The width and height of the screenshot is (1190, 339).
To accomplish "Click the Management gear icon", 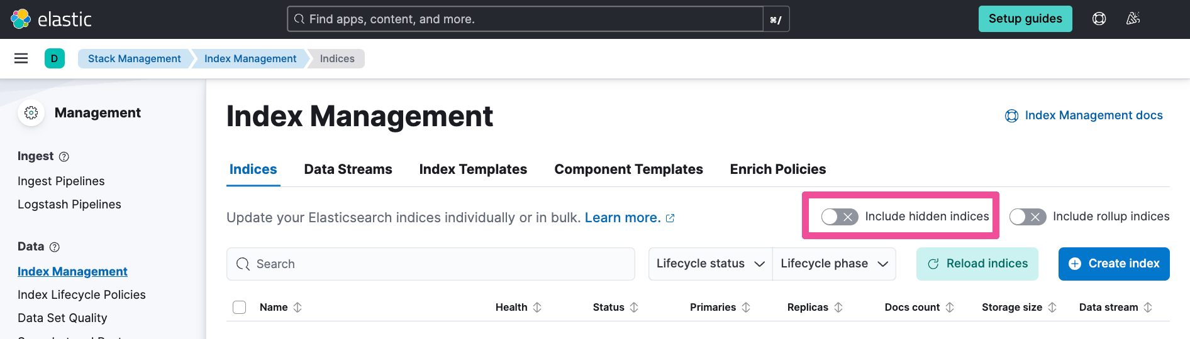I will tap(31, 113).
